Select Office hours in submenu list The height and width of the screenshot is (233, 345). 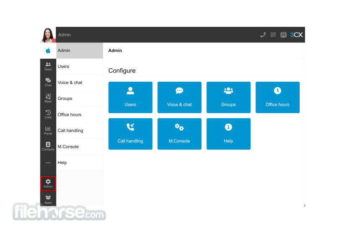(80, 115)
